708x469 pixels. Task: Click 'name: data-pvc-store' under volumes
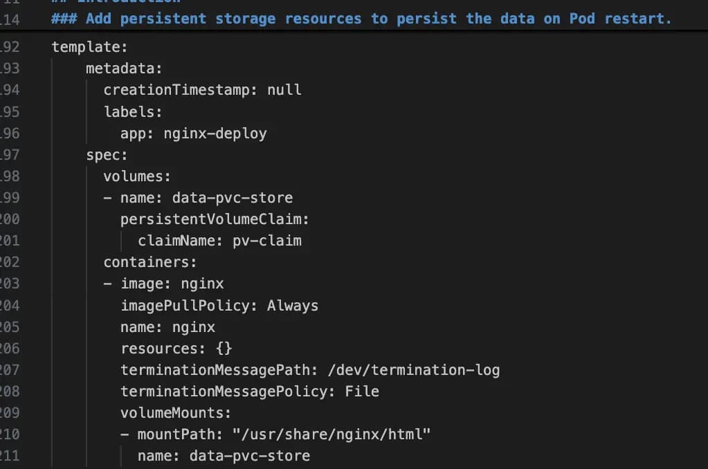click(x=206, y=198)
